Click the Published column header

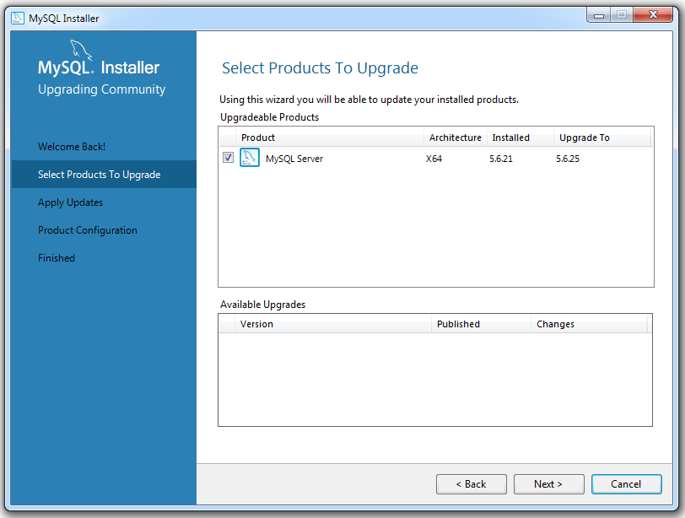481,324
